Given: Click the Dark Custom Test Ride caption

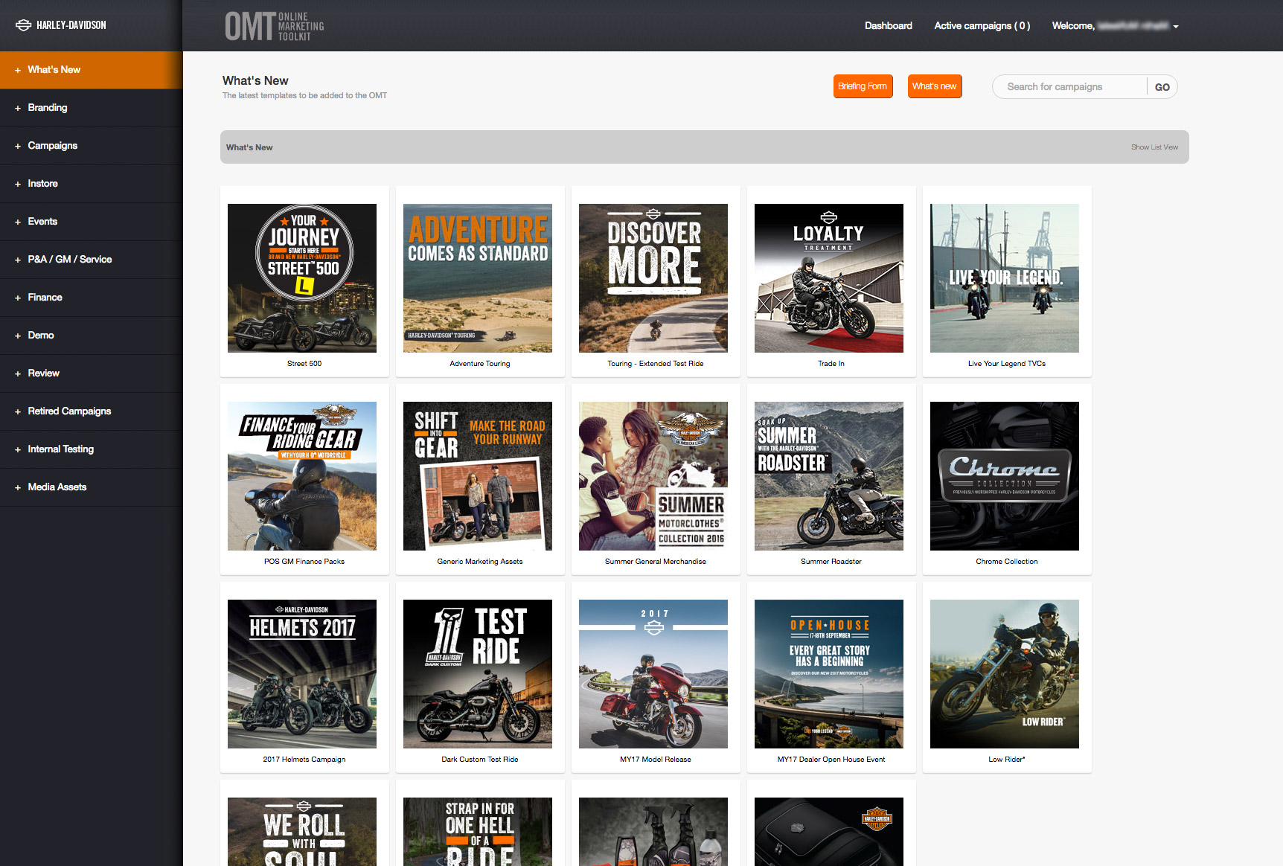Looking at the screenshot, I should pos(480,760).
